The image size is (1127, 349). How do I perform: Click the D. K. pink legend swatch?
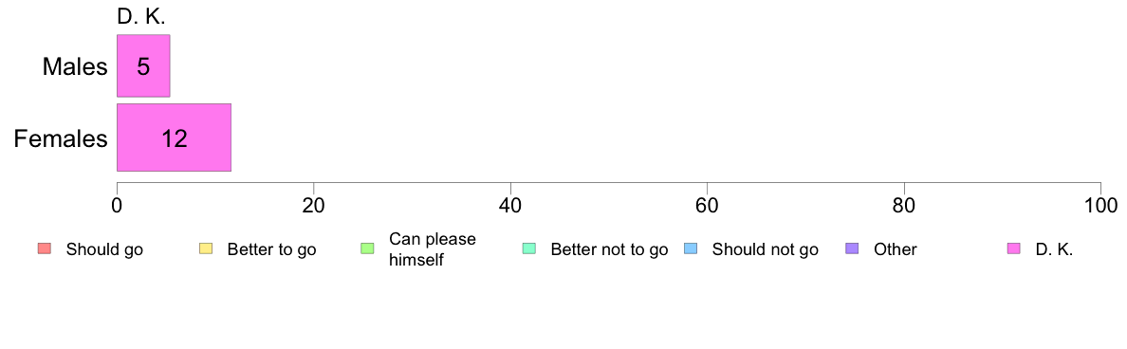pyautogui.click(x=1014, y=249)
